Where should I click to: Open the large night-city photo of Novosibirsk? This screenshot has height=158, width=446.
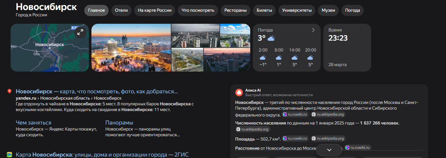(131, 47)
